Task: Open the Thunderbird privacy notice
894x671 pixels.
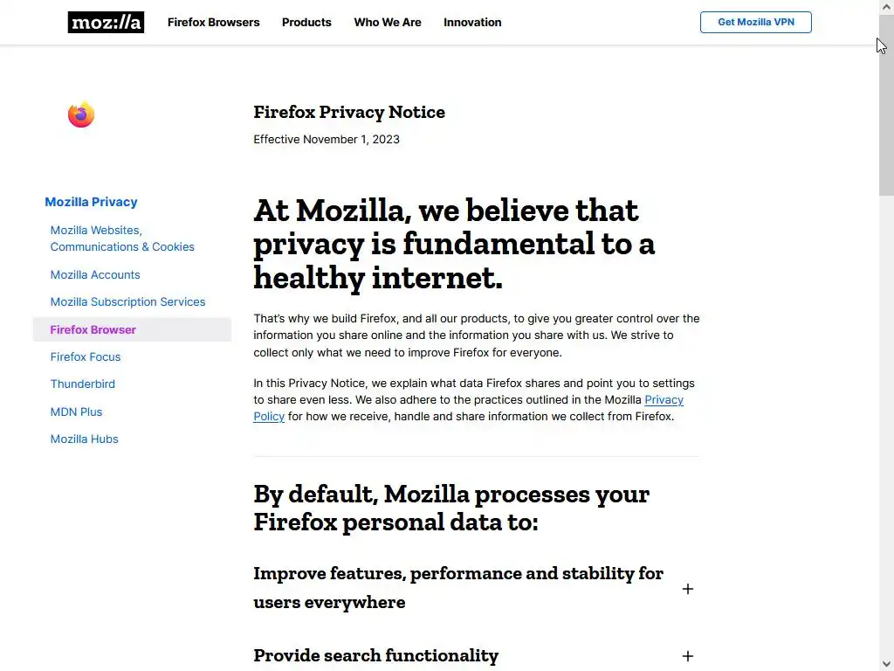Action: point(83,384)
